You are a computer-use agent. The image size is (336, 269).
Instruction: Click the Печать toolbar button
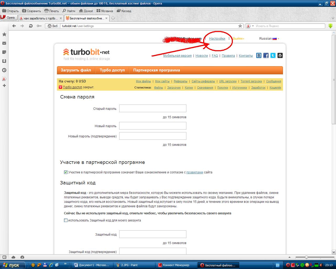[x=52, y=11]
